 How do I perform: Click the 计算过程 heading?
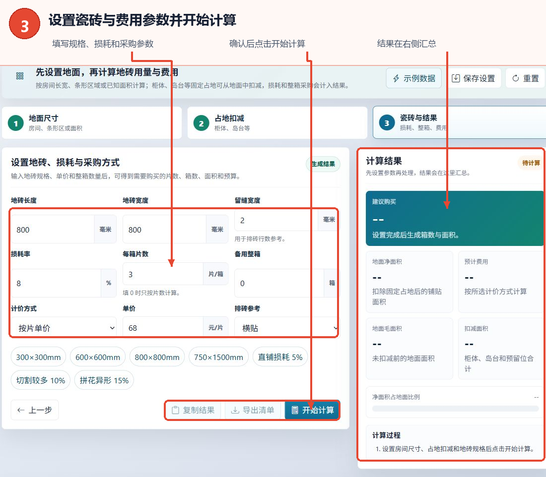[386, 435]
